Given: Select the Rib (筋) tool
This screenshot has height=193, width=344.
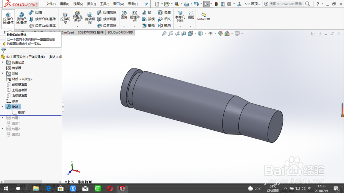Looking at the screenshot, I should [x=147, y=12].
